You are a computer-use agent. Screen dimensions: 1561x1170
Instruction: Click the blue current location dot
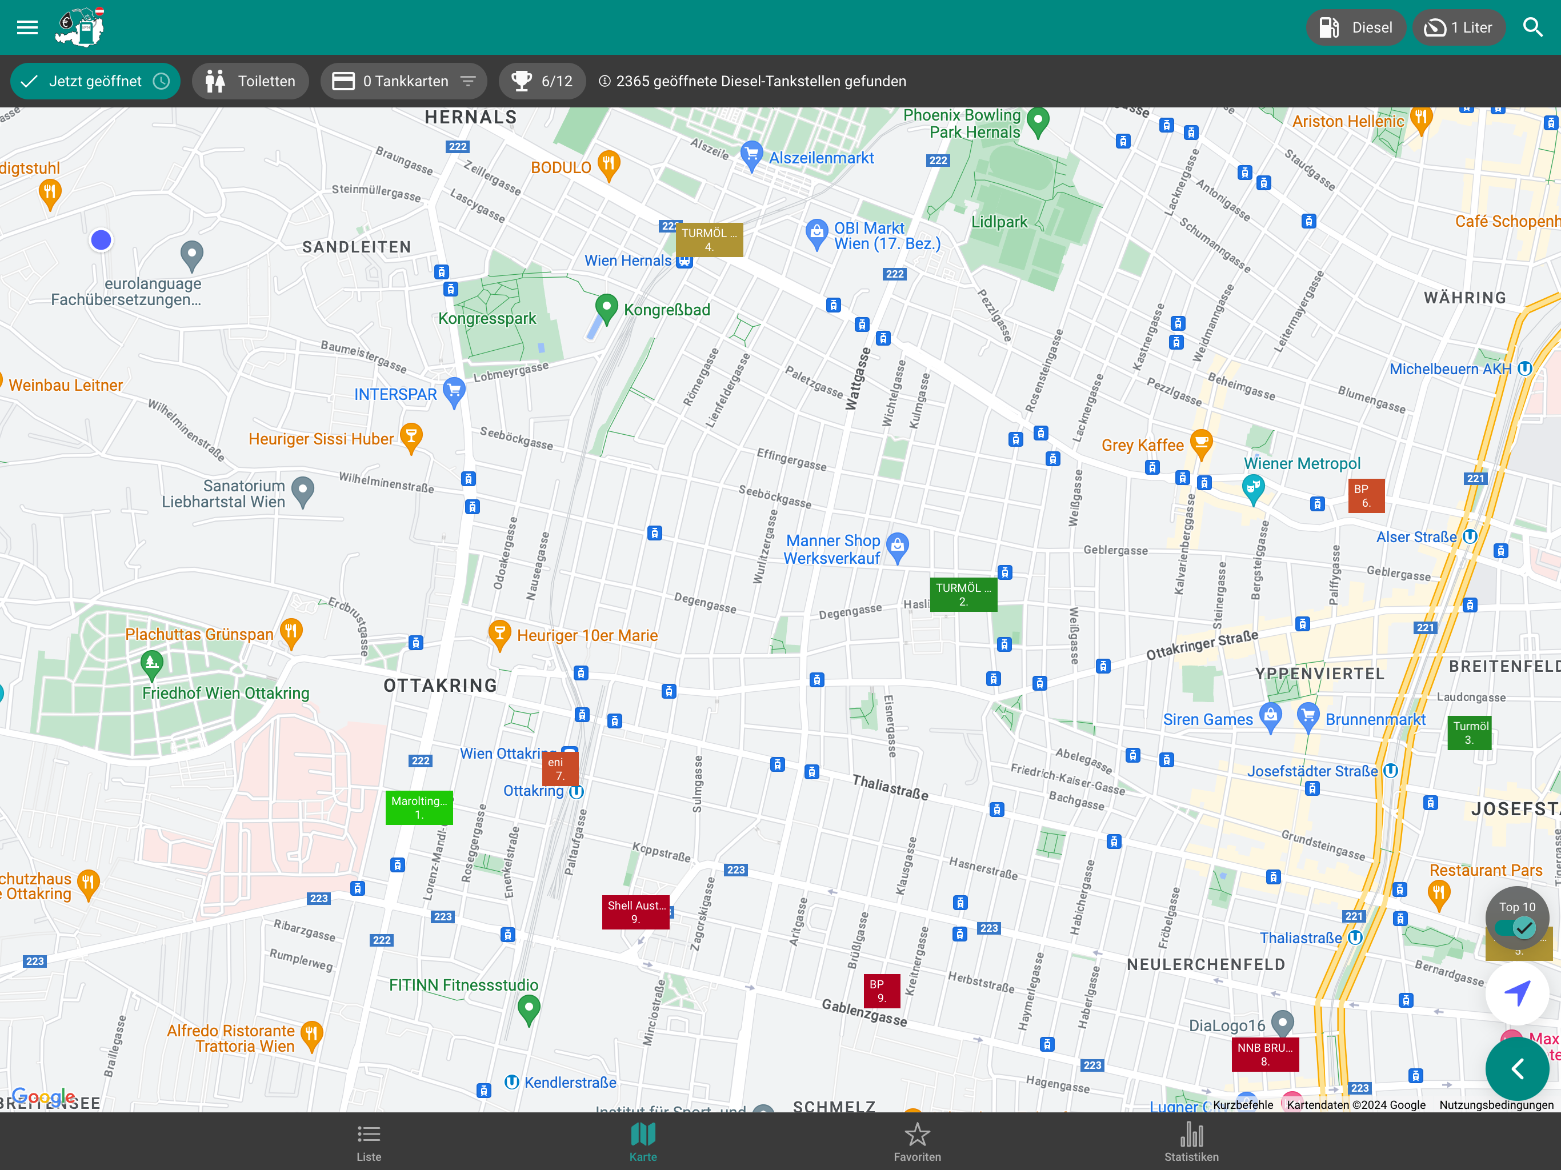[101, 240]
